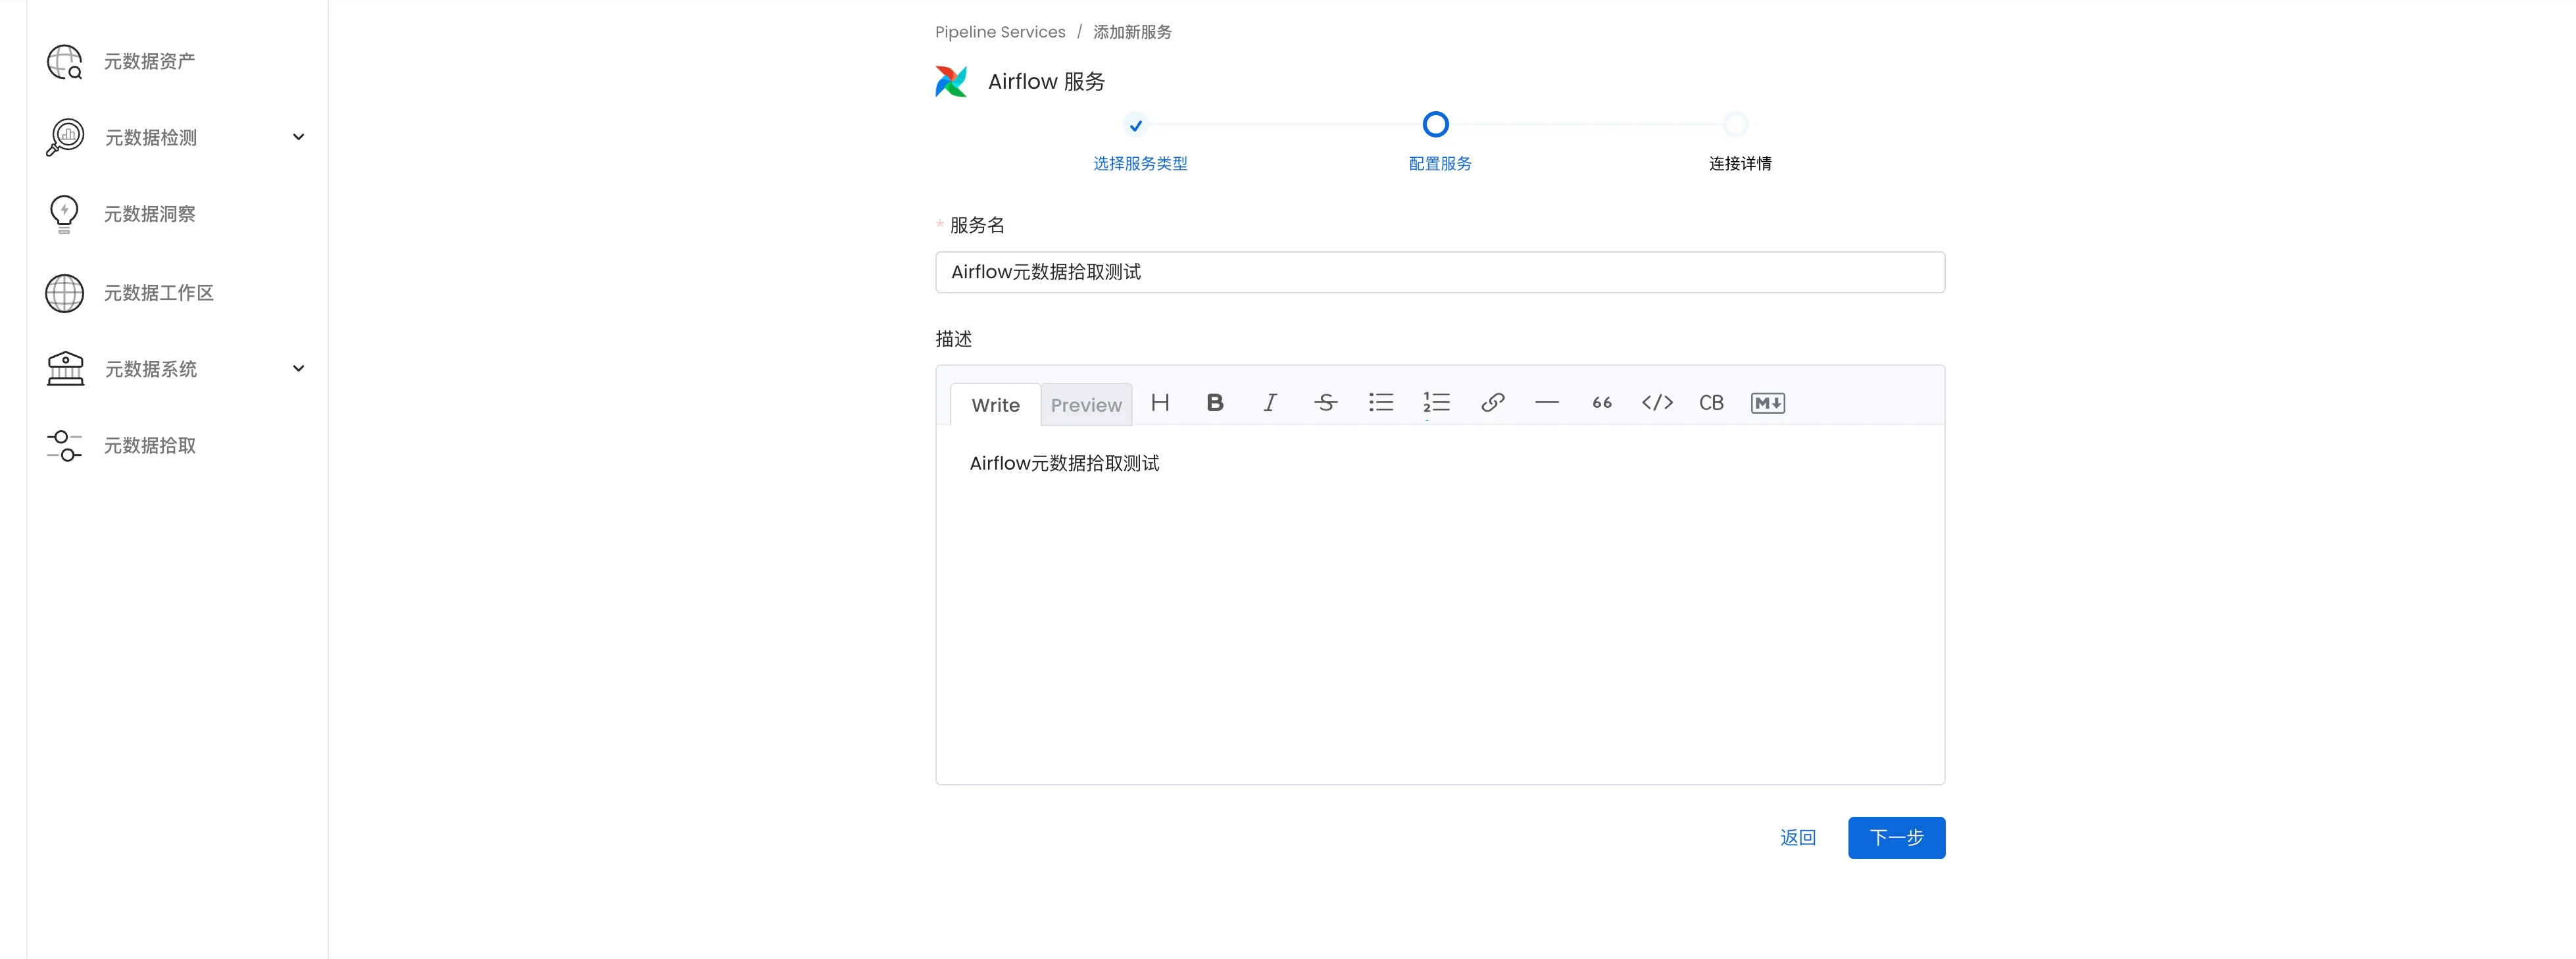Click the Markdown icon in the editor toolbar

point(1767,403)
